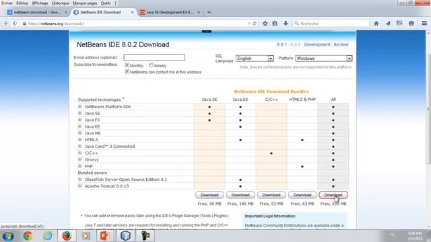This screenshot has height=242, width=431.
Task: Expand the Java FX technology row
Action: coord(80,120)
